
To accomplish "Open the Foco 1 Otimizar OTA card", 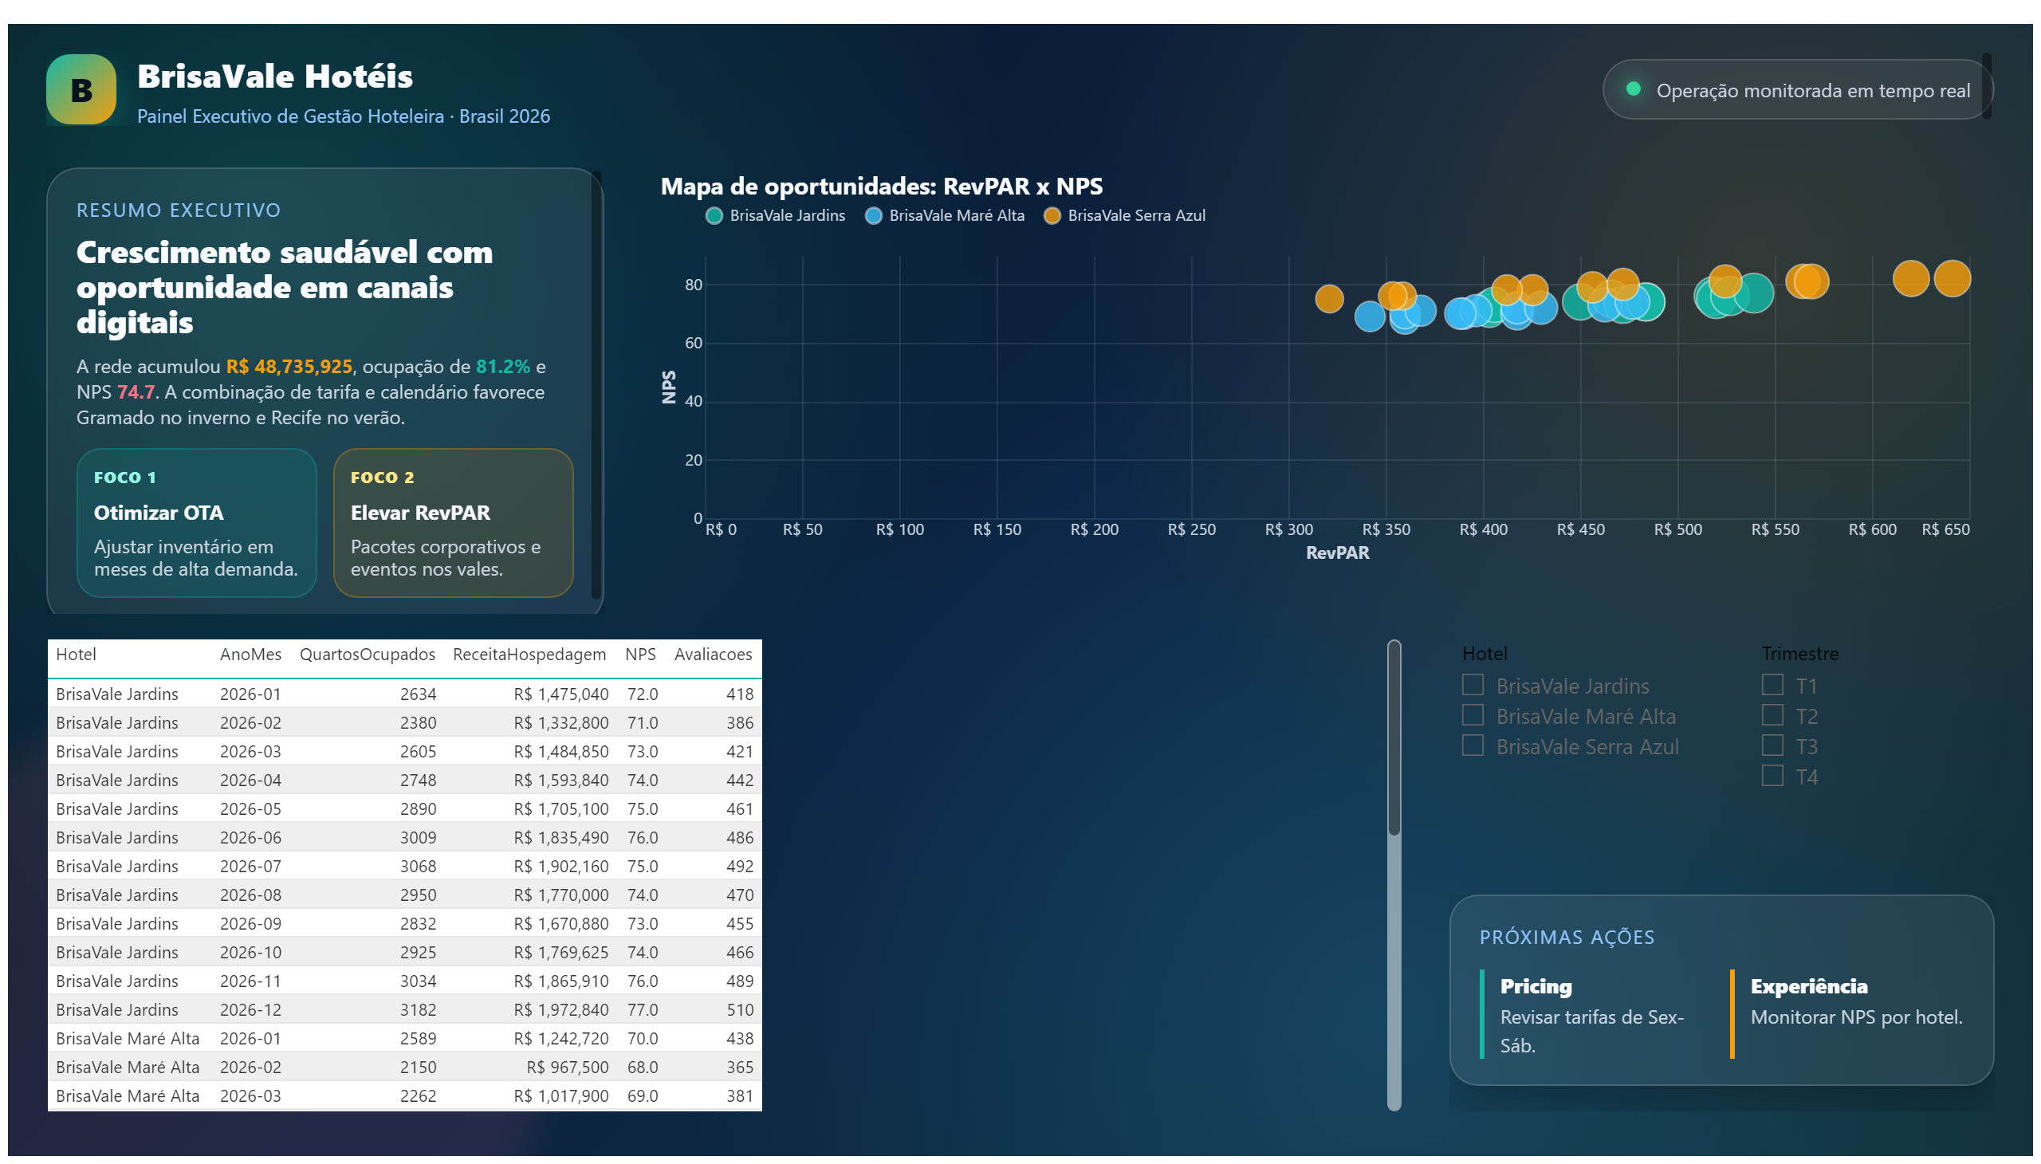I will click(x=197, y=523).
